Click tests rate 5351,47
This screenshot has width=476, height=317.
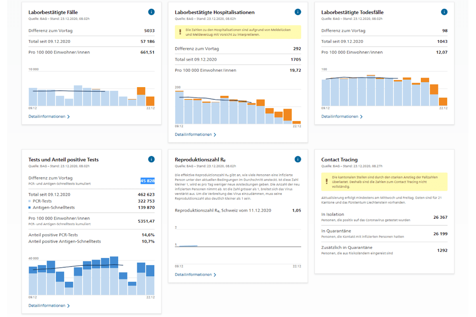pos(146,221)
